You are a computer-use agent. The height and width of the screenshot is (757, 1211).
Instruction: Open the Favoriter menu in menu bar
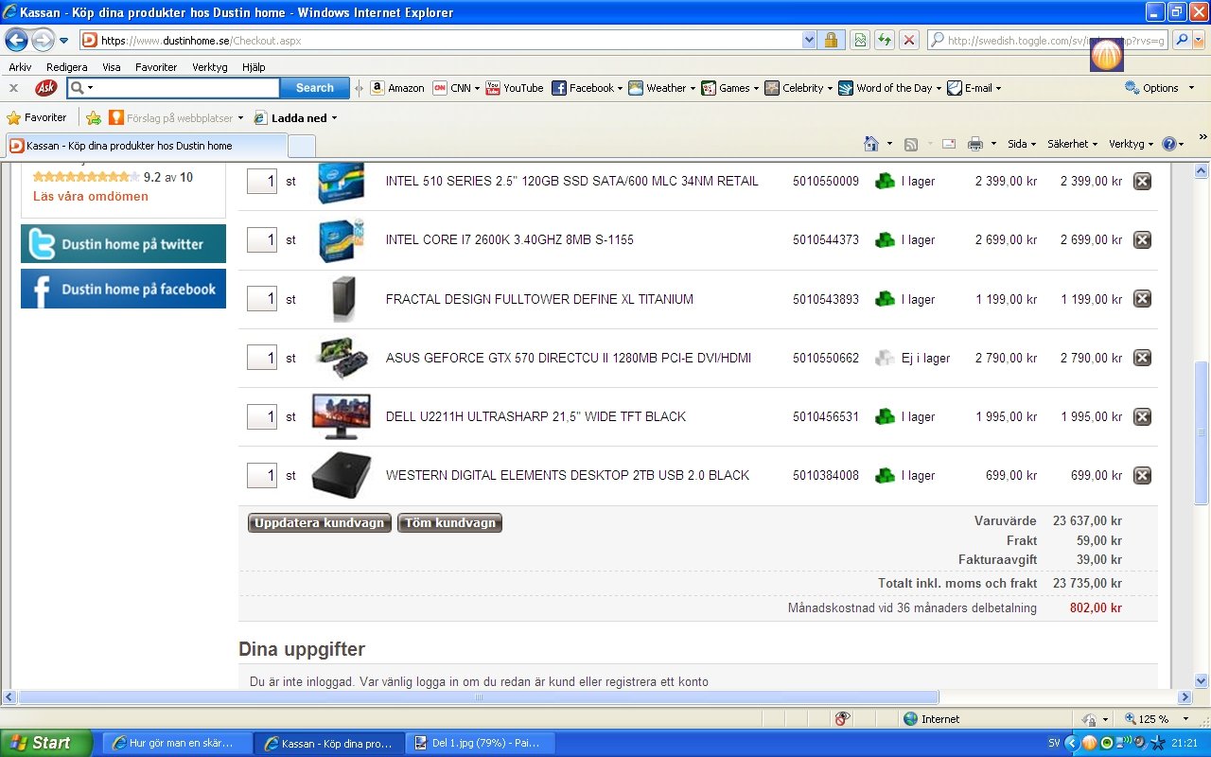click(156, 67)
